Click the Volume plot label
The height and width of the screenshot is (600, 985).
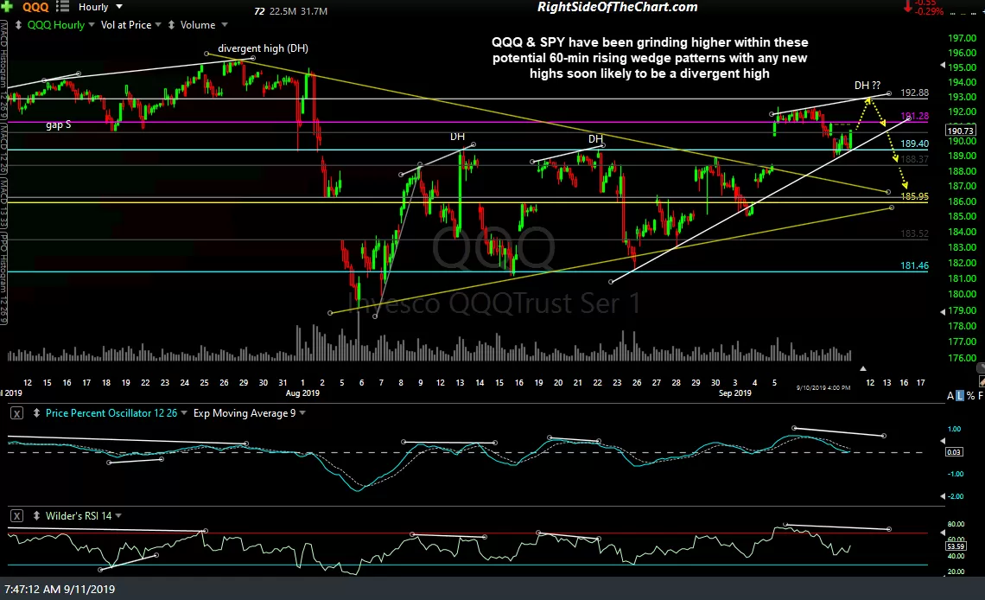point(198,25)
